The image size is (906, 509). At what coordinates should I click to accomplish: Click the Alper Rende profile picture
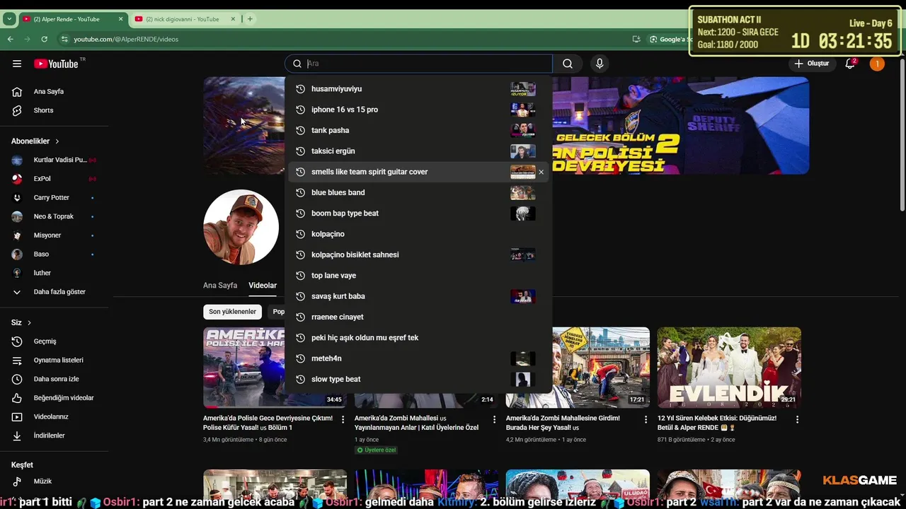(x=241, y=227)
